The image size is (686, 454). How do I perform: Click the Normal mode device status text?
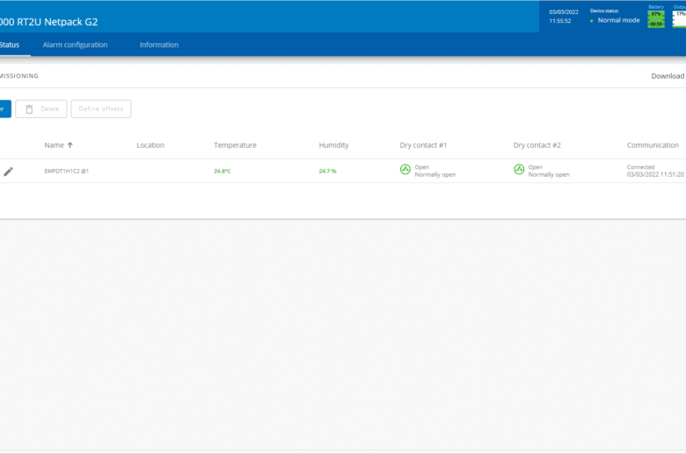click(x=618, y=20)
